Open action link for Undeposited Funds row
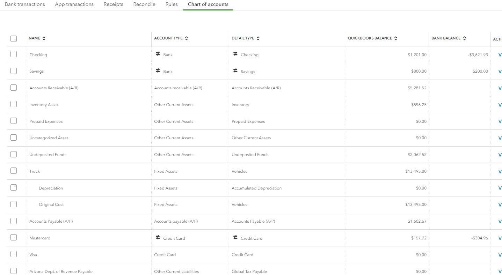This screenshot has width=502, height=275. click(500, 155)
